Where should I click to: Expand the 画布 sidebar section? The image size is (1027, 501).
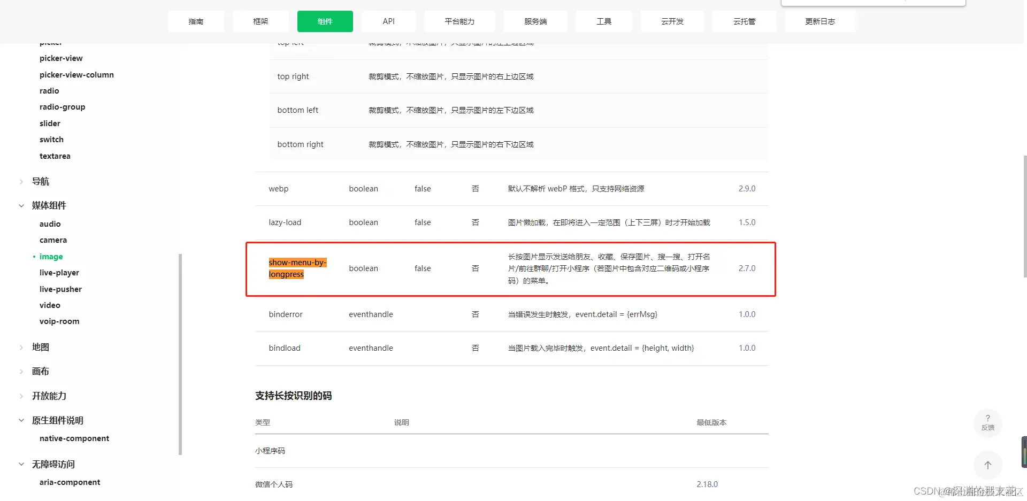tap(40, 371)
